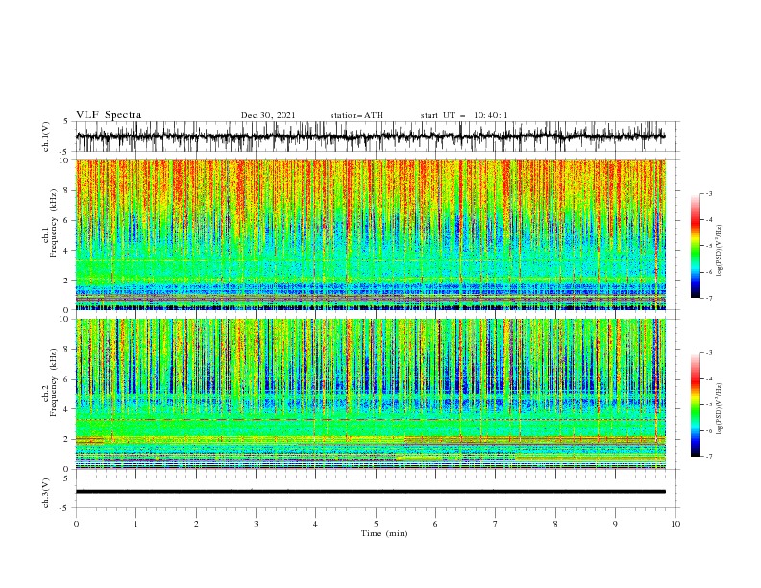The width and height of the screenshot is (761, 588).
Task: Click the '-7' tick on lower colorbar
Action: [708, 456]
